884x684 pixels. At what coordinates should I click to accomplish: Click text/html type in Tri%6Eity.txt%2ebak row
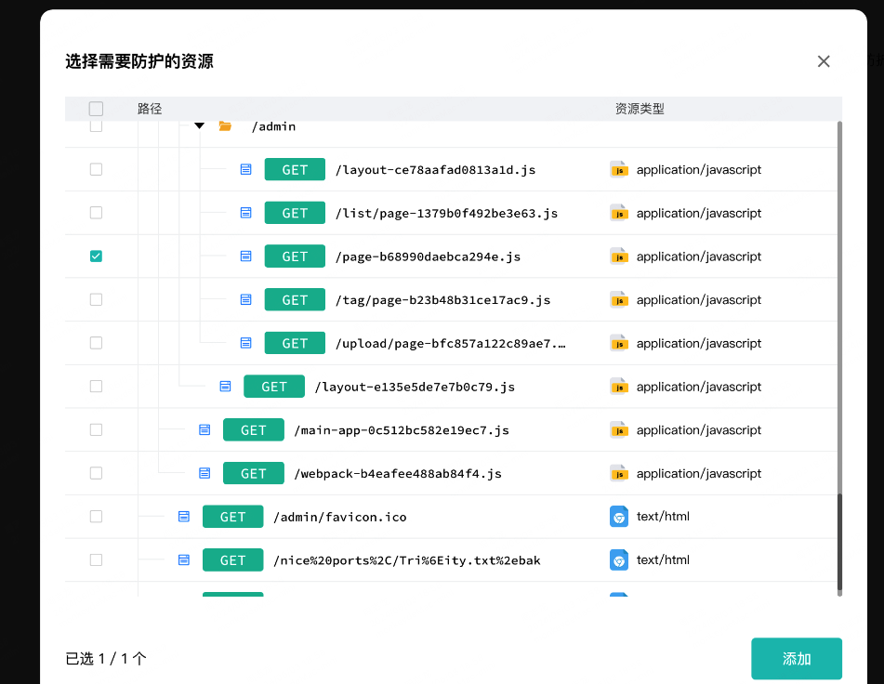tap(663, 559)
